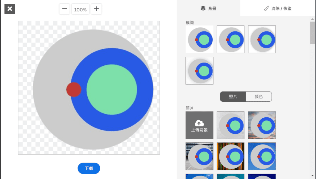Screen dimensions: 316x179
Task: Click the scrollbar up arrow
Action: (312, 19)
